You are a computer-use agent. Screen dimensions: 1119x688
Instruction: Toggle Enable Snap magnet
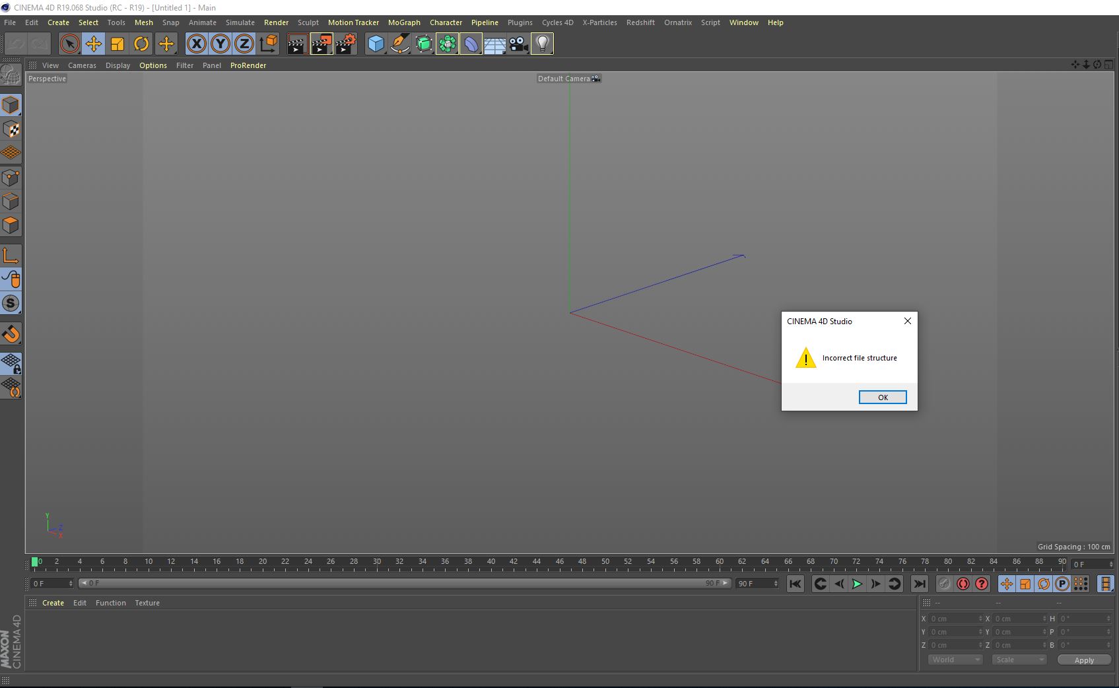(x=11, y=333)
